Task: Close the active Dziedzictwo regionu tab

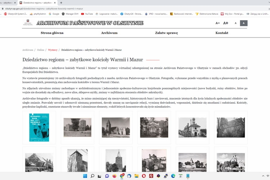Action: [55, 3]
